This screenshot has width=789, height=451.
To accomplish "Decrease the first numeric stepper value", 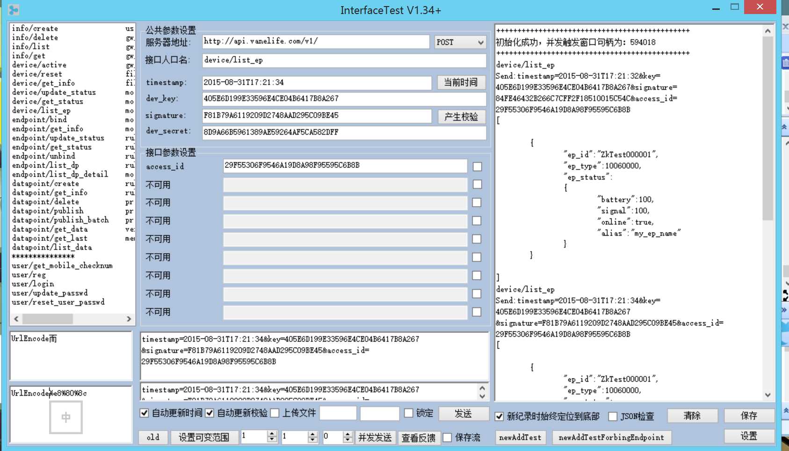I will (x=272, y=440).
